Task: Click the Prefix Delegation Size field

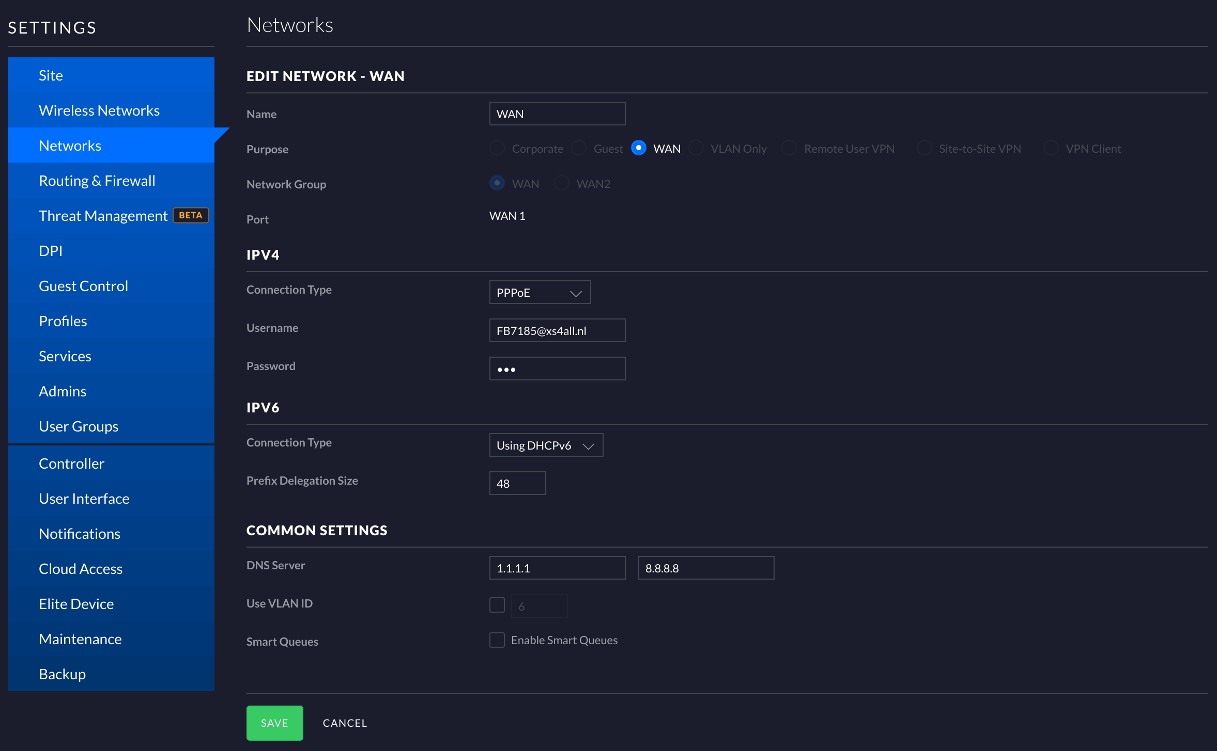Action: click(x=517, y=483)
